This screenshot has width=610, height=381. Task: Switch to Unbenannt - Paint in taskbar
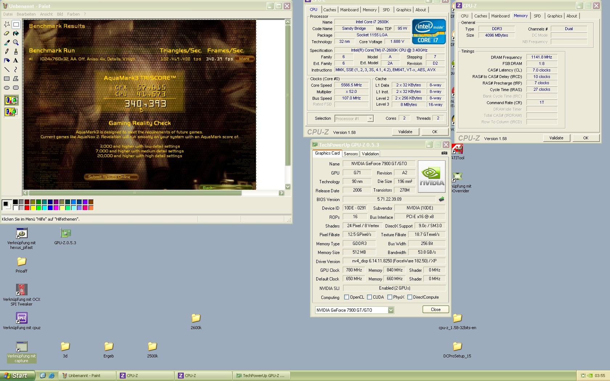coord(87,376)
